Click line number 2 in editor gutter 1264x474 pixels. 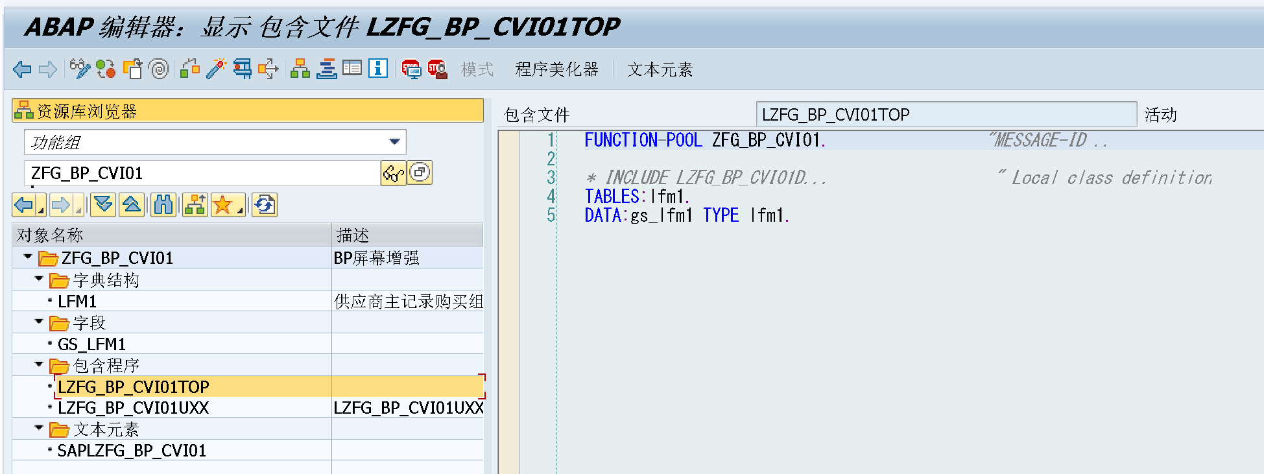(x=551, y=159)
